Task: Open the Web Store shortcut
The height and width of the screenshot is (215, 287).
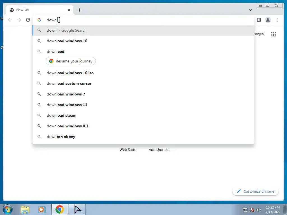Action: [128, 149]
